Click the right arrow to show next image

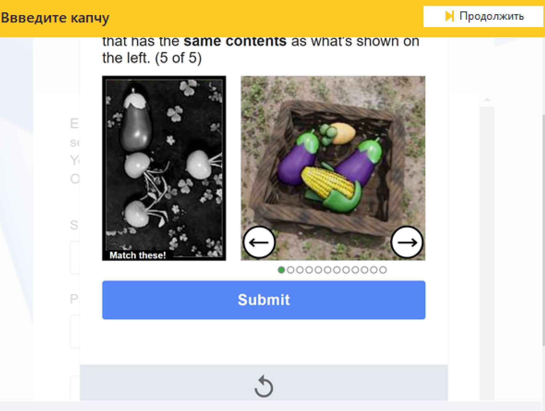(x=407, y=242)
